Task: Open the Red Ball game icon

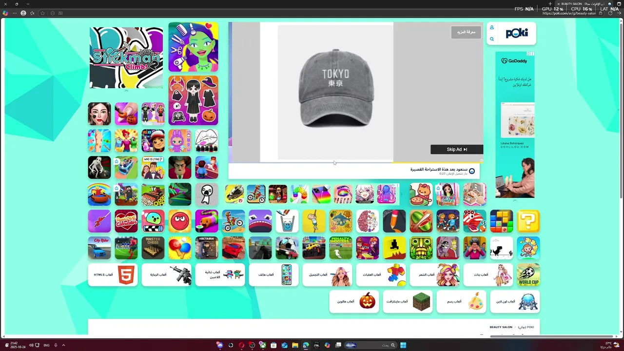Action: (x=180, y=221)
